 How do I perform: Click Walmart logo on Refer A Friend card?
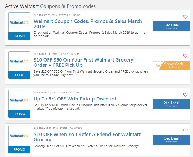click(19, 136)
